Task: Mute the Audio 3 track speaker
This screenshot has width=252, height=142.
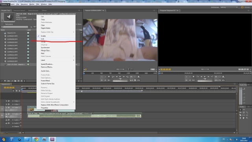Action: (6, 123)
